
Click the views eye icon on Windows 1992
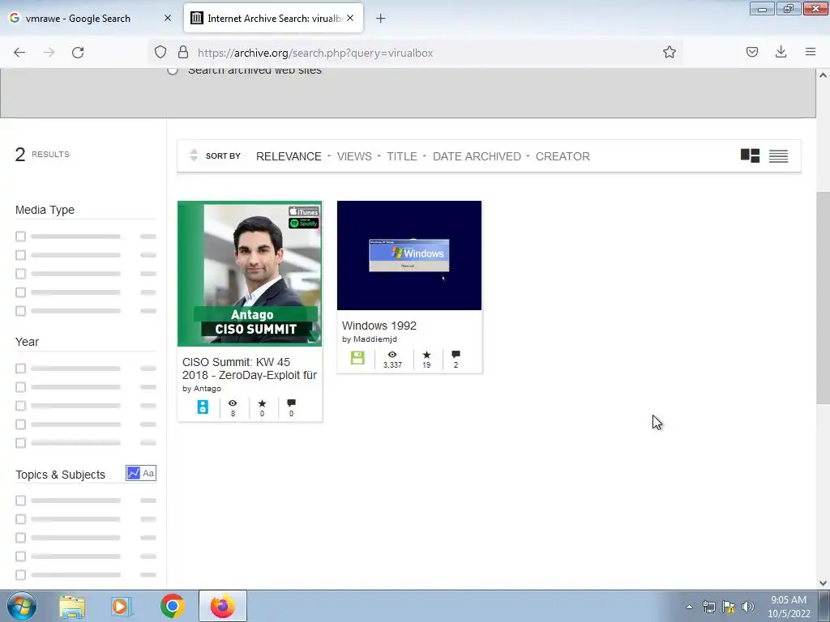(x=392, y=355)
